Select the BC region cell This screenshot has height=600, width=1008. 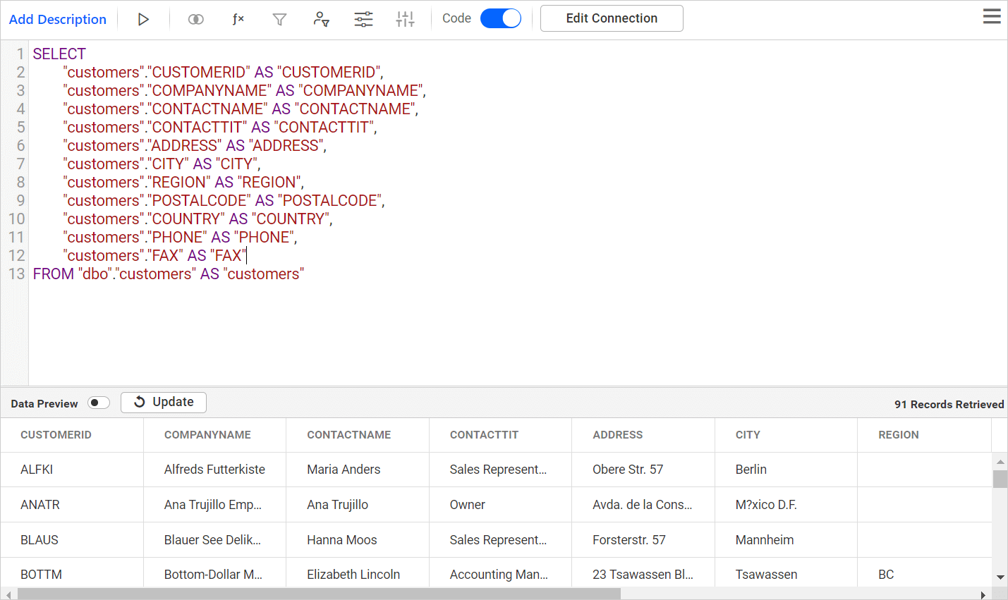pos(924,573)
